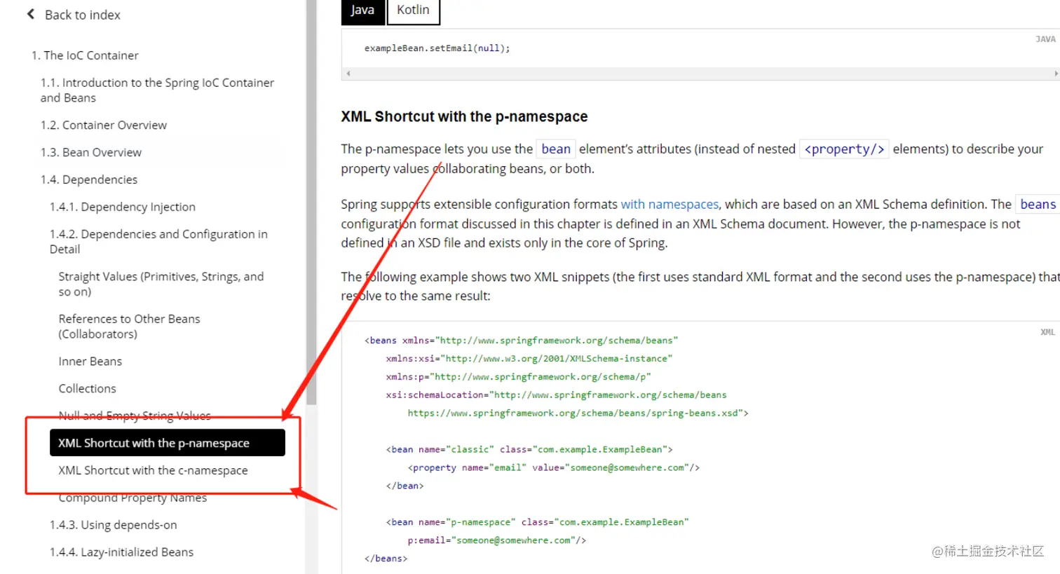Click the p:email="someone@somewhere.com" line
The image size is (1060, 574).
point(496,540)
